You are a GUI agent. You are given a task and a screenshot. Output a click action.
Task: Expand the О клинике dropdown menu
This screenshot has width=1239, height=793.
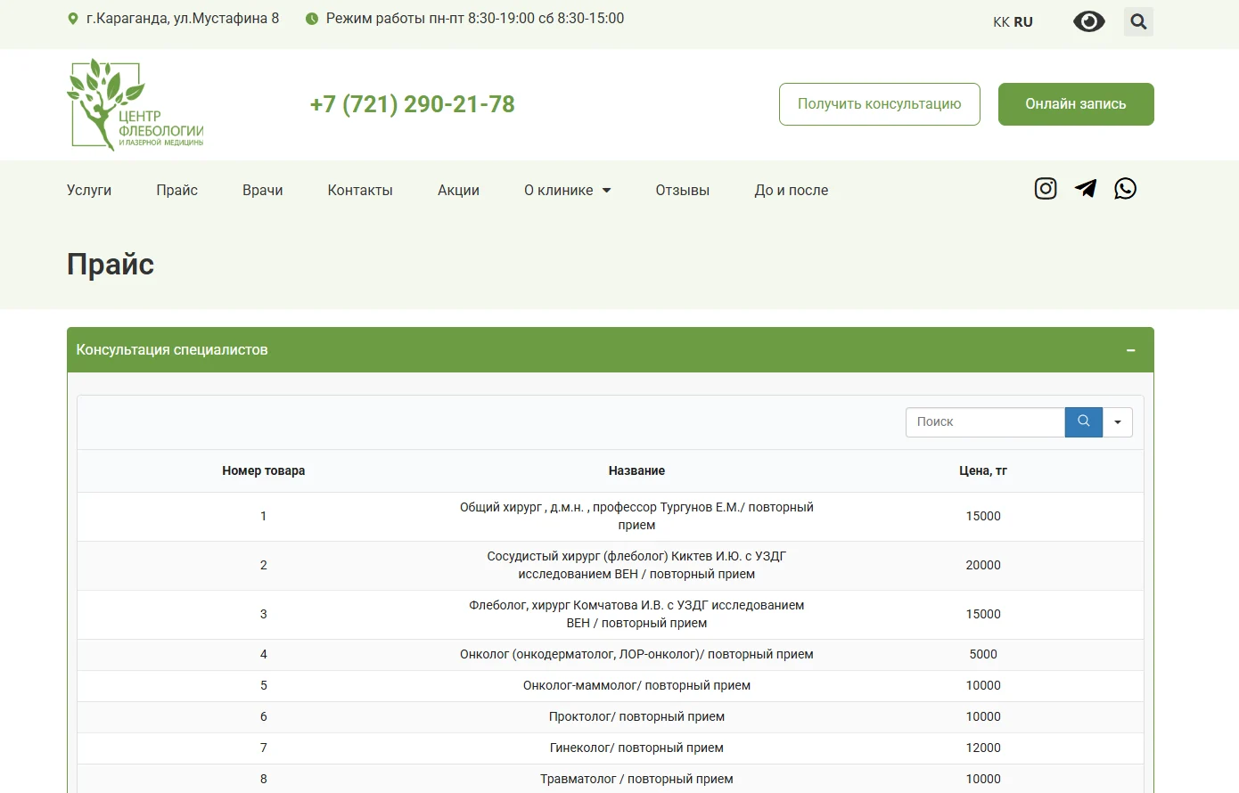(568, 191)
